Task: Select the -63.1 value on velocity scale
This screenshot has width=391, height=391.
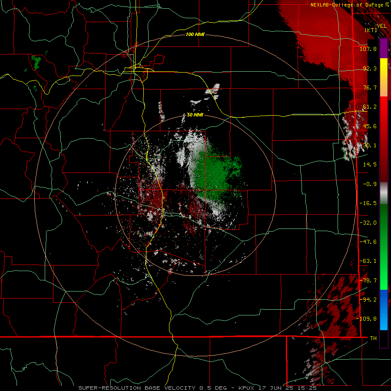Action: [x=368, y=261]
